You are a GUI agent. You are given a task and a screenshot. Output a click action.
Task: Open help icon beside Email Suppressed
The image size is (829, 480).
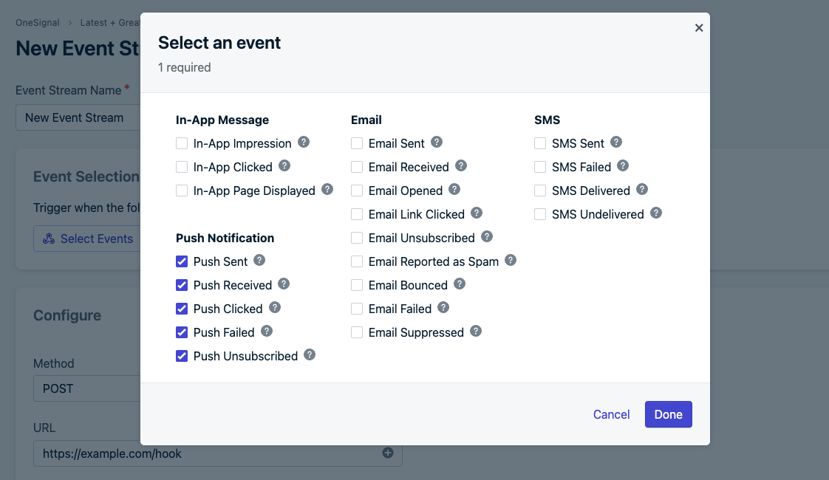[476, 332]
